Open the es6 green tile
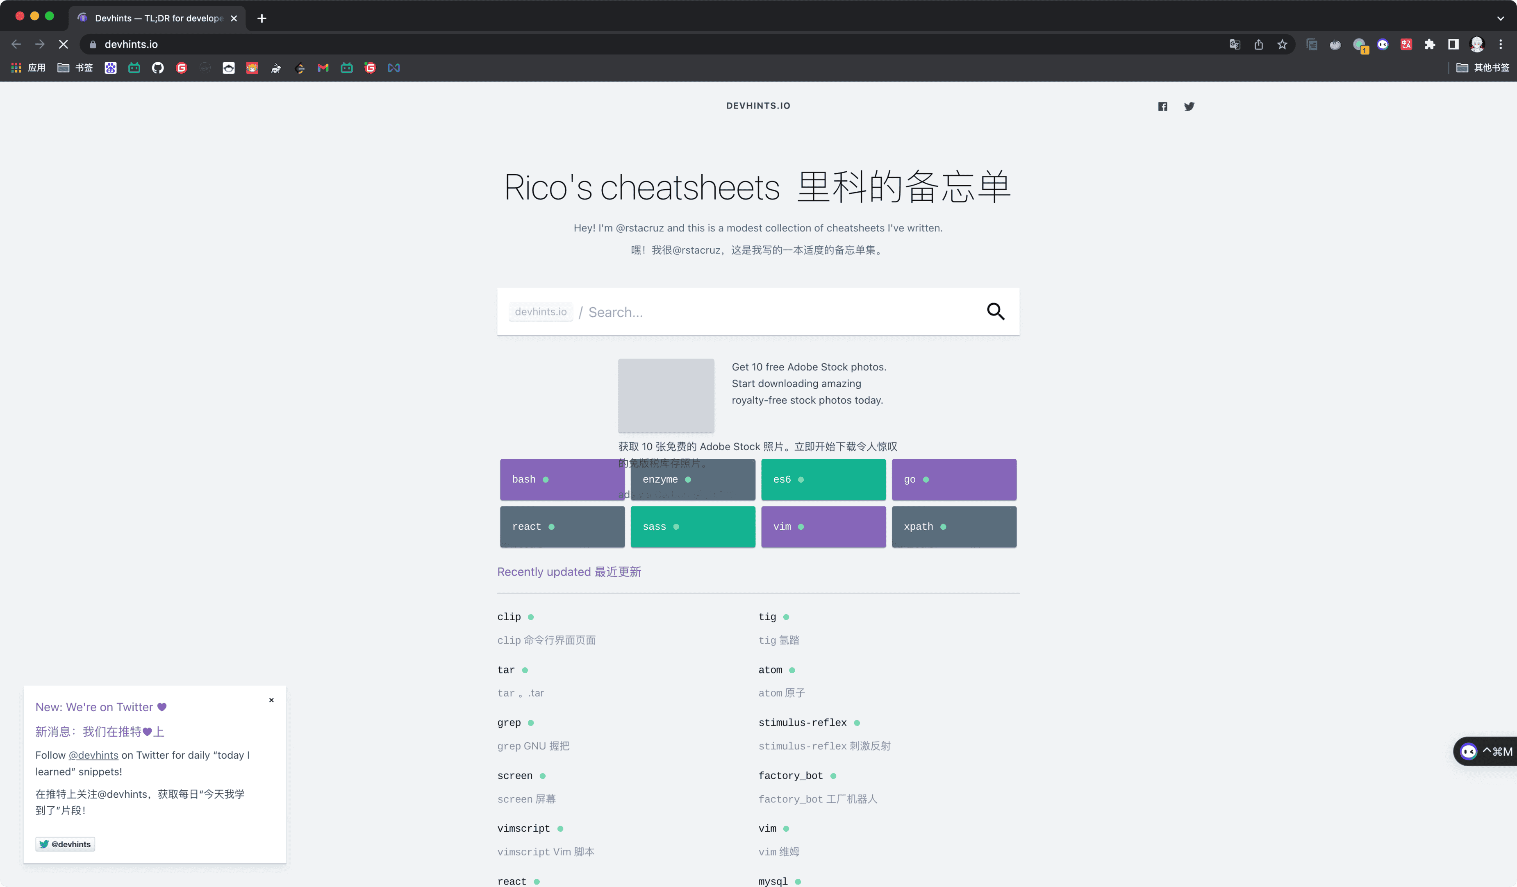 [823, 479]
